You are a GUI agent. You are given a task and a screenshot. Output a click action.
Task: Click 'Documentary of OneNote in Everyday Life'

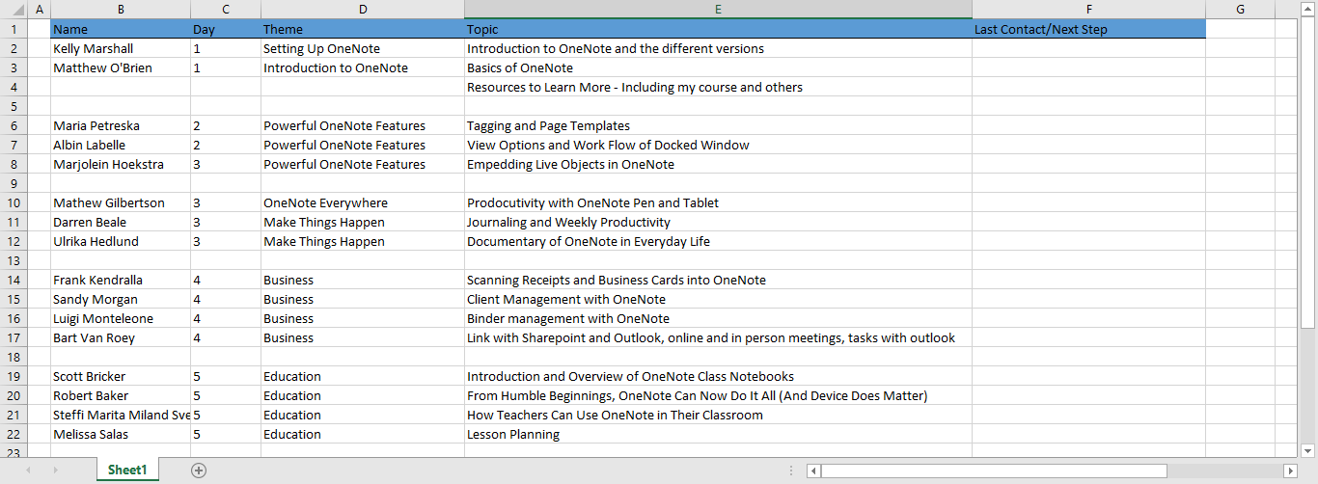pos(718,241)
